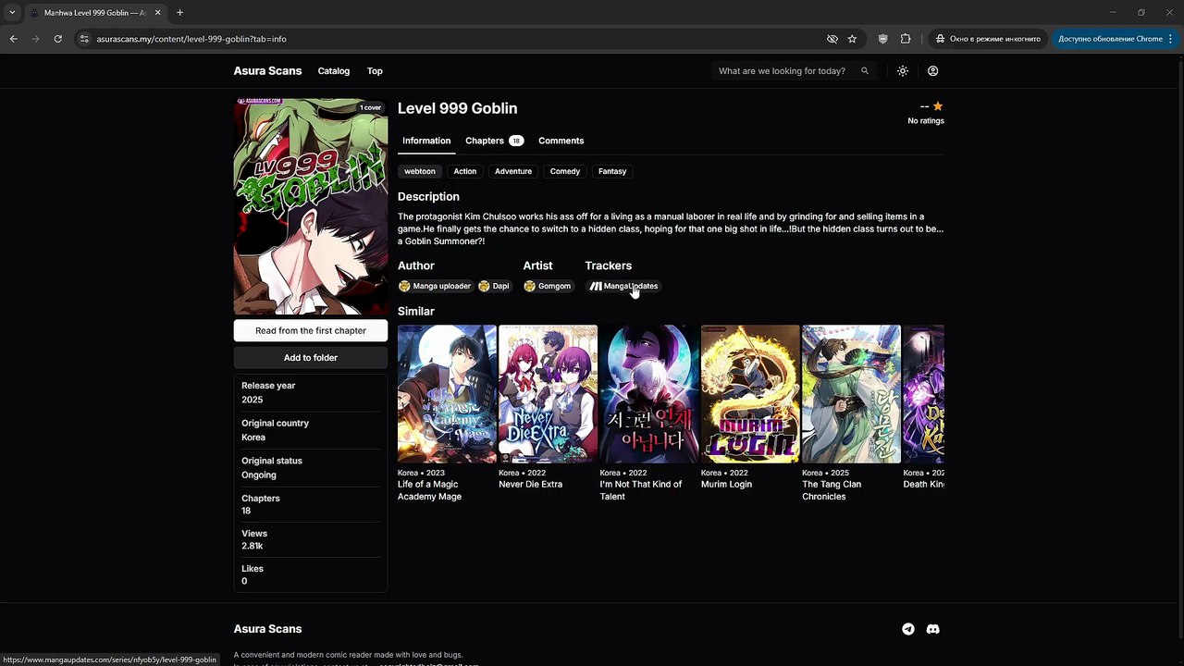Open the Chrome three-dot menu
Image resolution: width=1184 pixels, height=666 pixels.
(x=1171, y=39)
